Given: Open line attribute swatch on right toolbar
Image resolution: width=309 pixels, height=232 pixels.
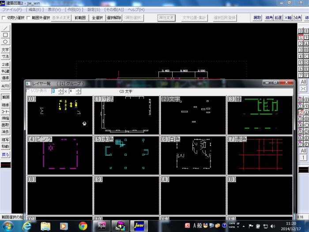Looking at the screenshot, I should pos(303,169).
